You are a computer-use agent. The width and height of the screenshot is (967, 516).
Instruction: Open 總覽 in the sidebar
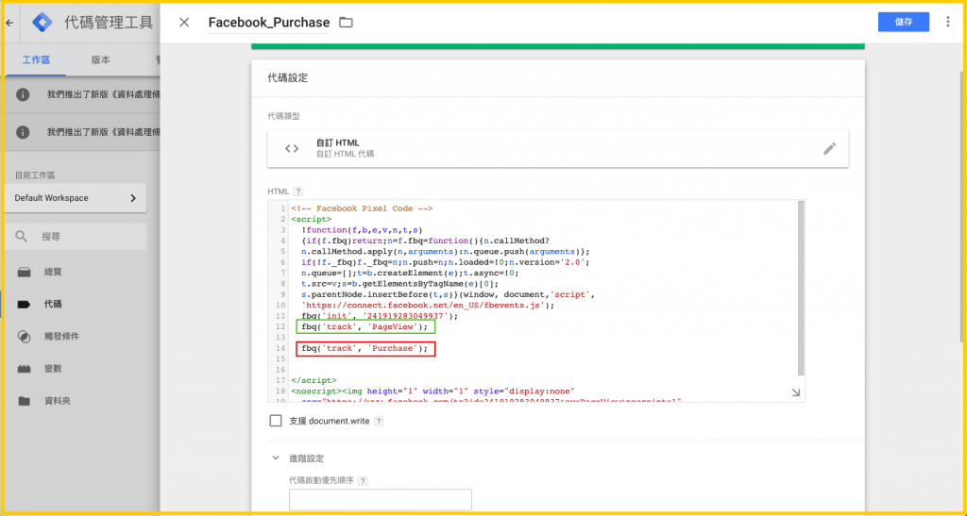coord(53,273)
